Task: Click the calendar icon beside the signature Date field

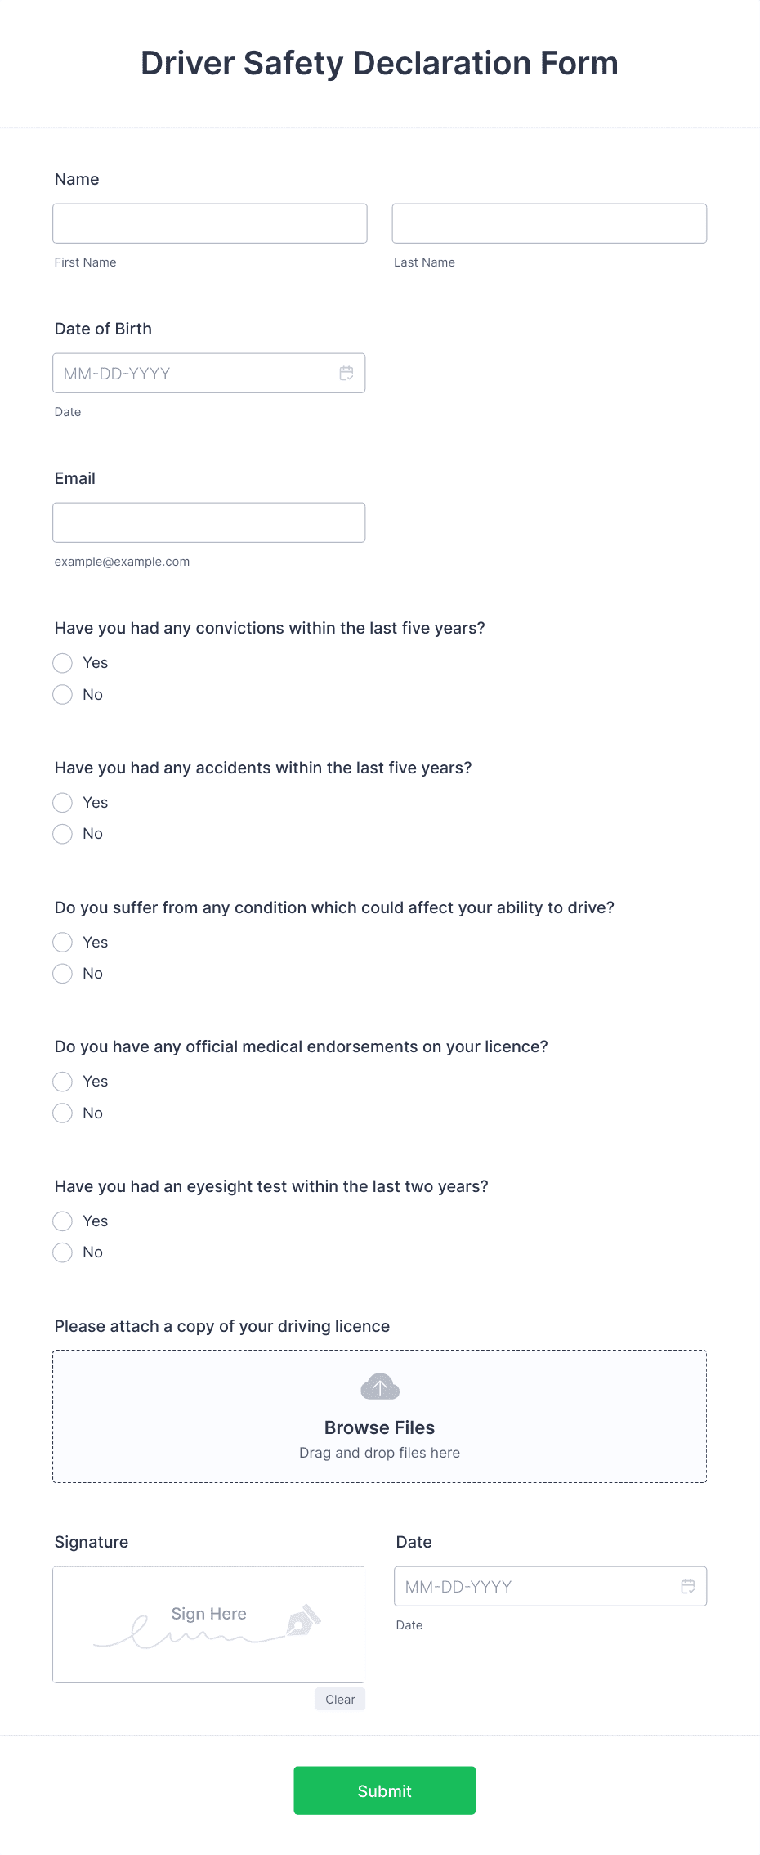Action: point(686,1586)
